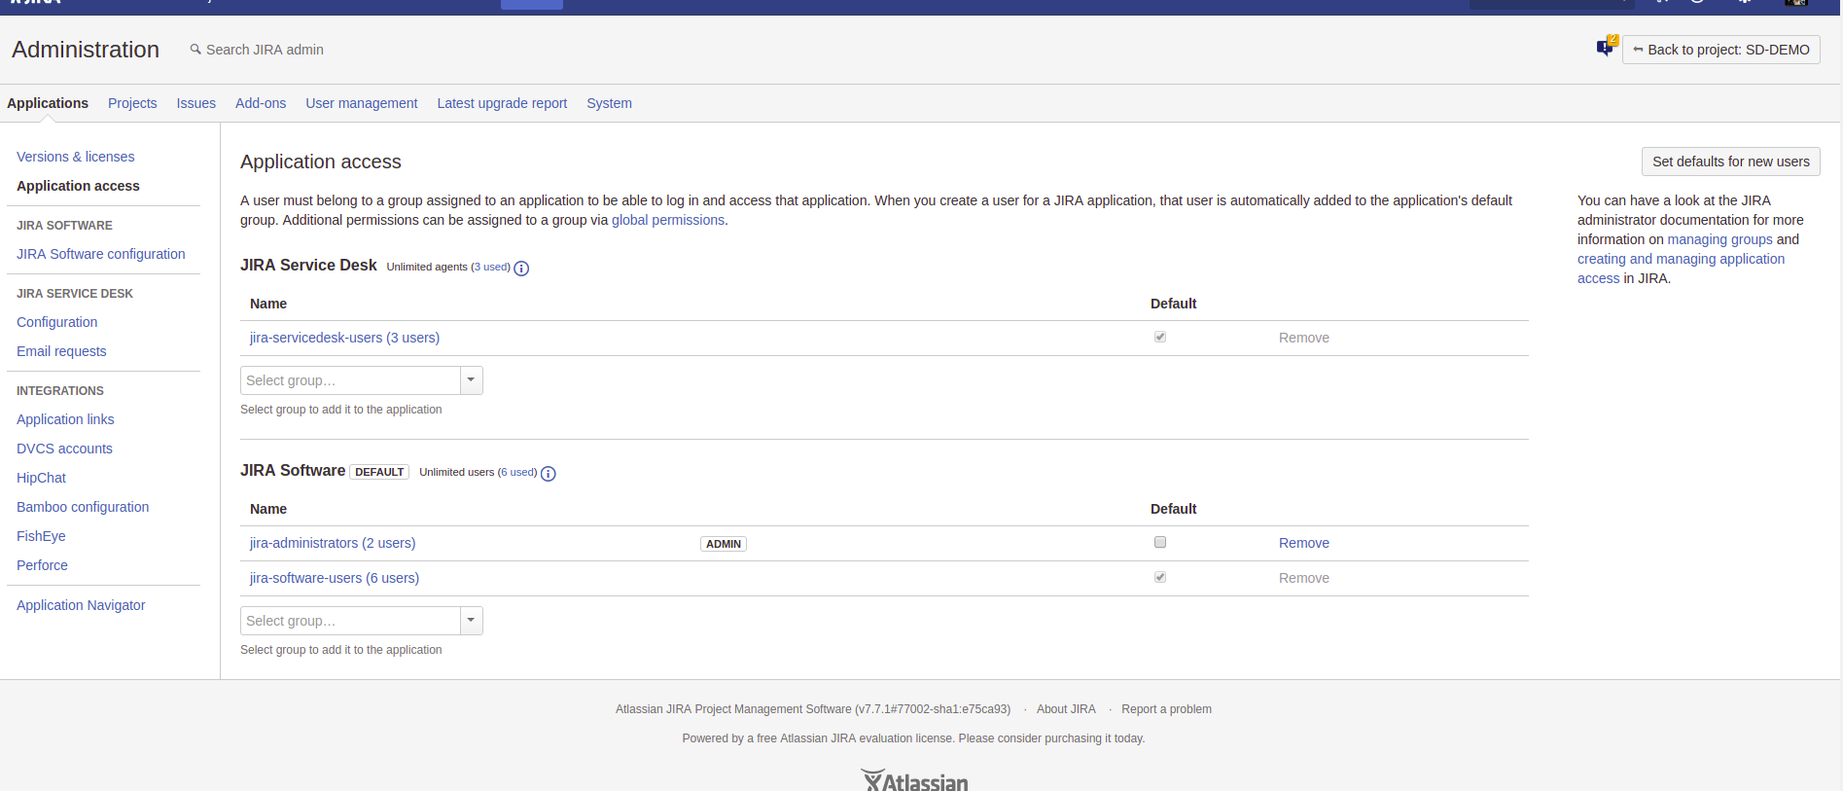Click the Atlassian logo in the footer
Image resolution: width=1843 pixels, height=791 pixels.
coord(914,780)
